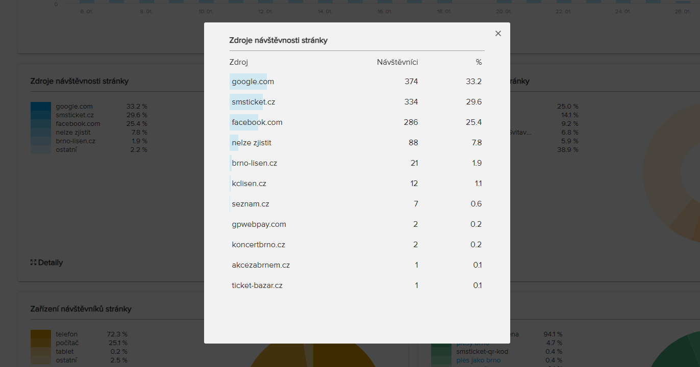Sort by the Zdroj column header
Screen dimensions: 700x367
(239, 62)
